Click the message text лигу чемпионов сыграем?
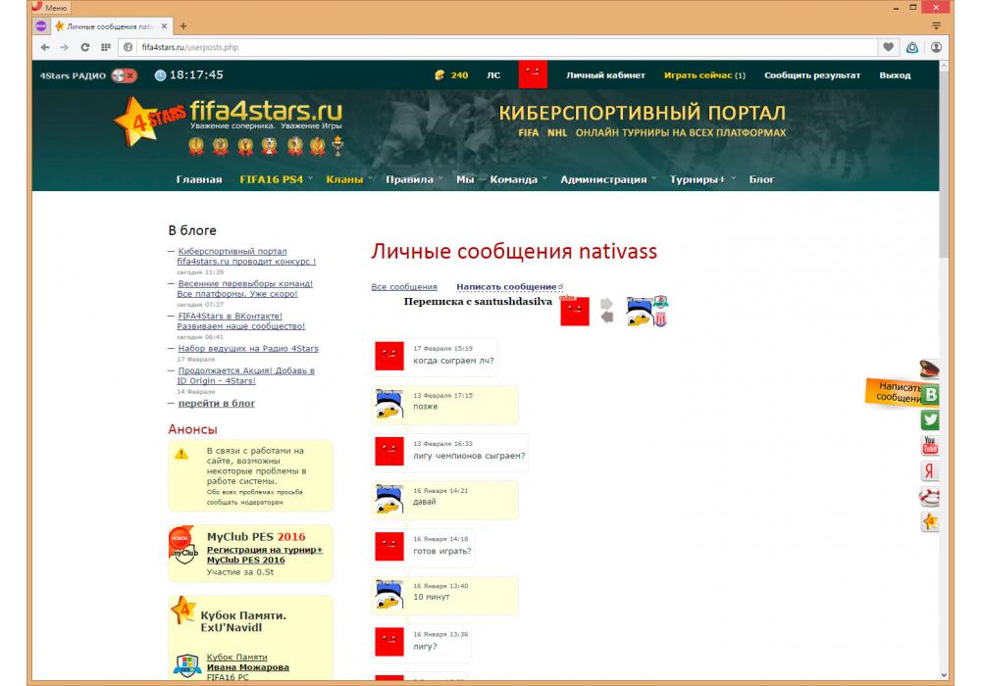Viewport: 981px width, 686px height. tap(469, 456)
